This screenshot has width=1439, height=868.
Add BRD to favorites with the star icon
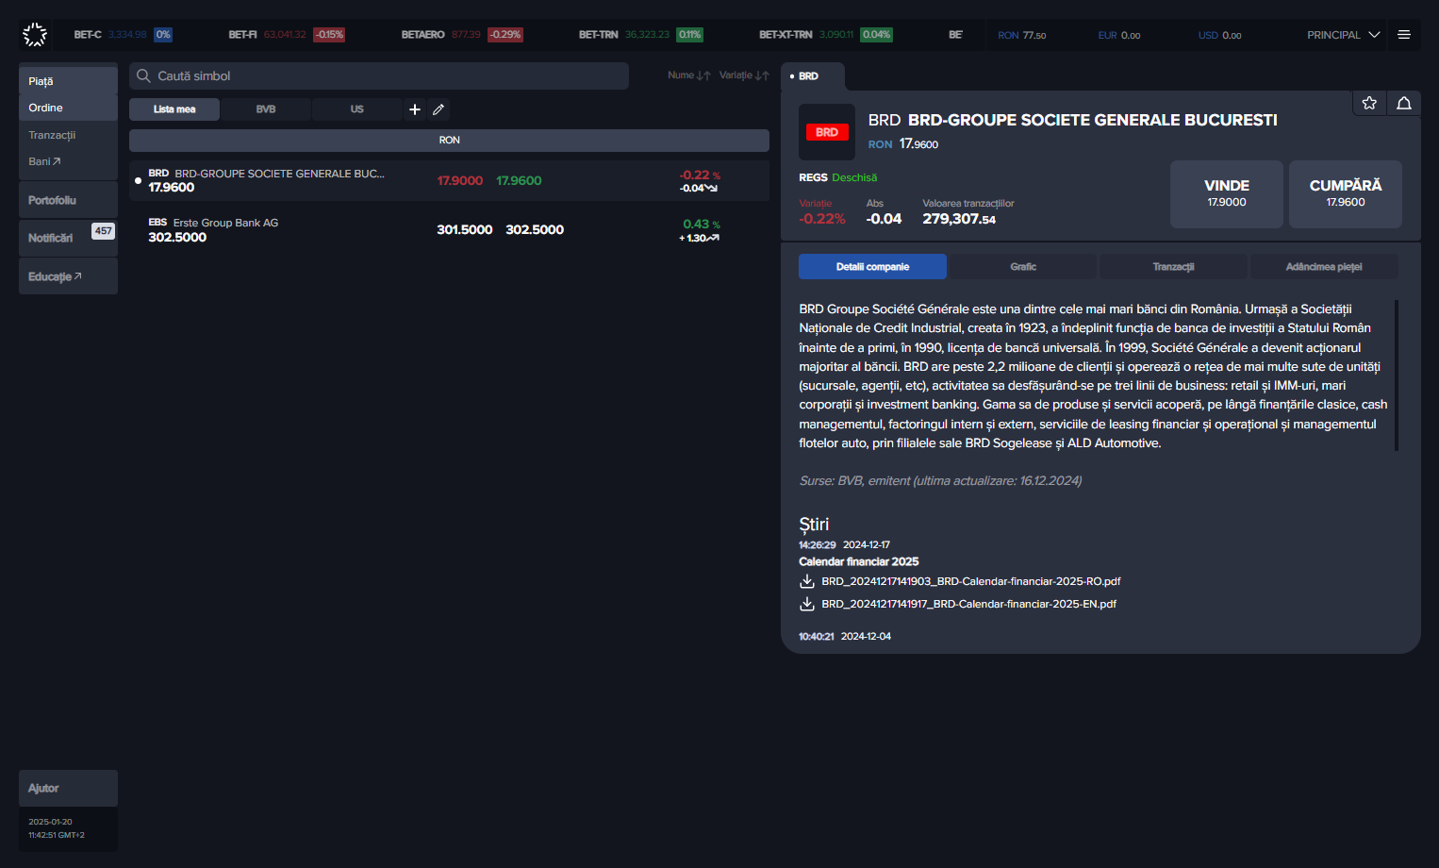[x=1369, y=103]
